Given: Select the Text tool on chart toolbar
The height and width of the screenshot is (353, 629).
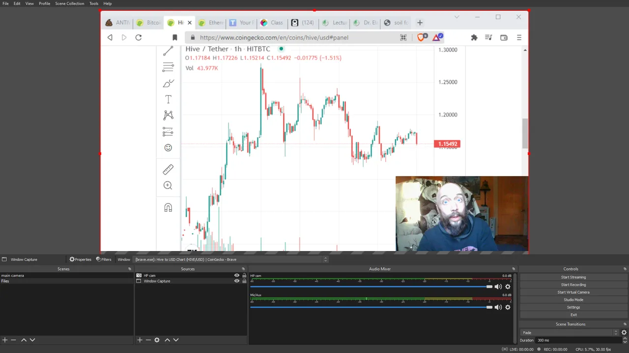Looking at the screenshot, I should coord(168,100).
